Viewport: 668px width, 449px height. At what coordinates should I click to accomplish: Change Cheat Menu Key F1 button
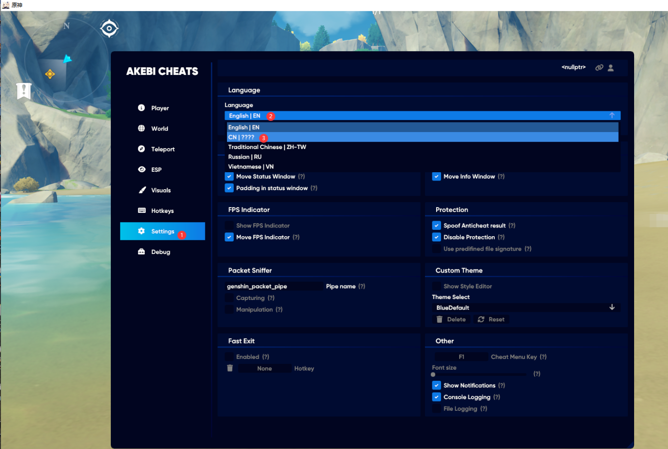(461, 357)
